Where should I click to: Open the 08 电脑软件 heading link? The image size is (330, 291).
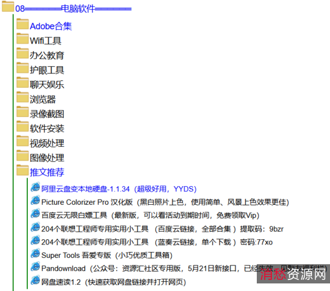(x=73, y=9)
